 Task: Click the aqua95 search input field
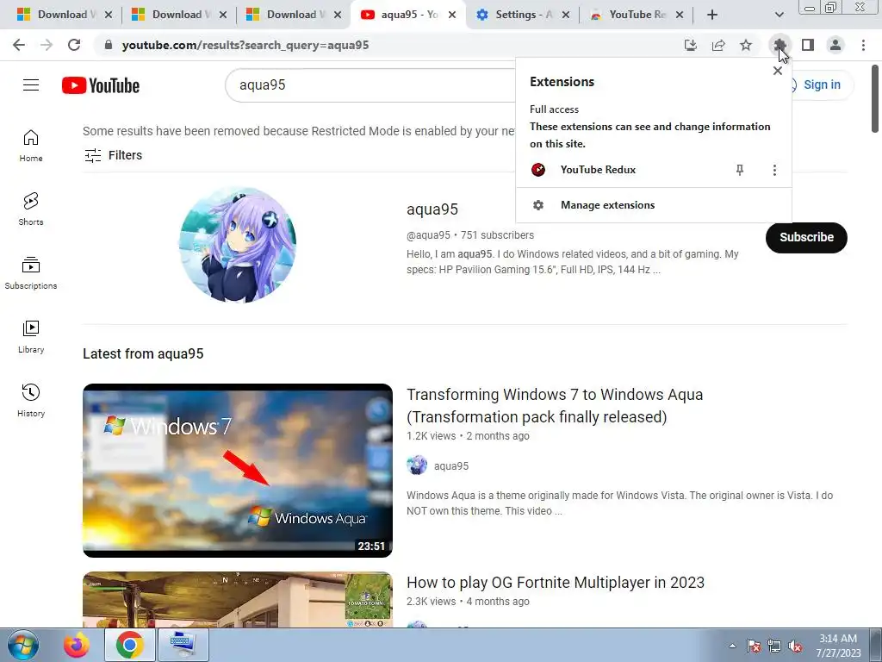click(371, 85)
